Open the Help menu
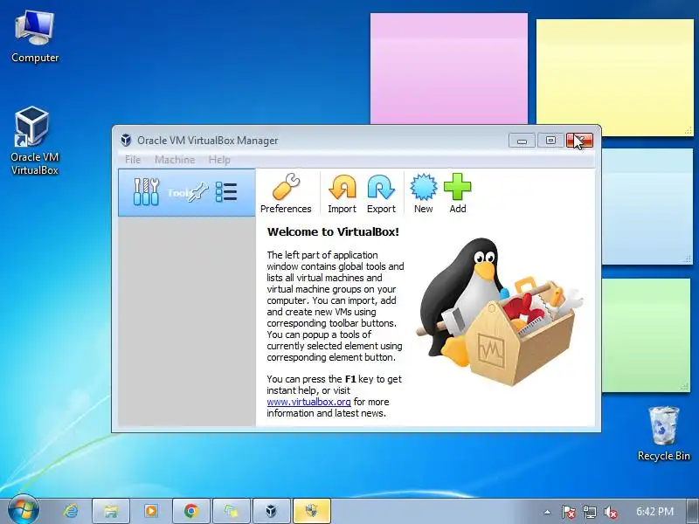This screenshot has width=699, height=524. tap(219, 160)
